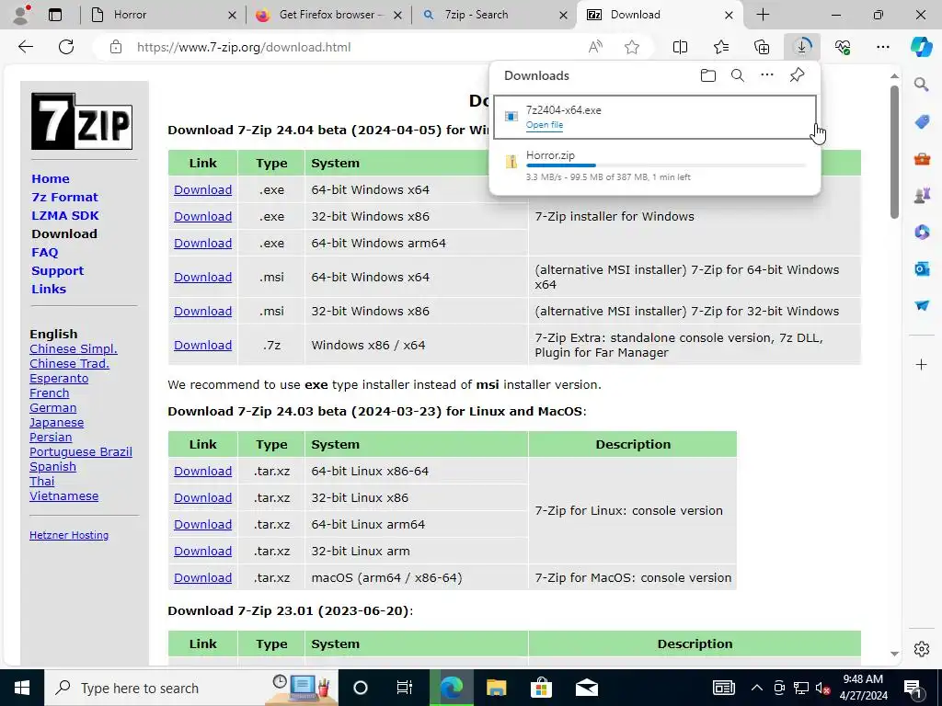Open more options in Downloads panel
Screen dimensions: 942x706
[767, 75]
